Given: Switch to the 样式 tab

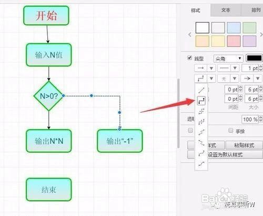Looking at the screenshot, I should (x=196, y=11).
